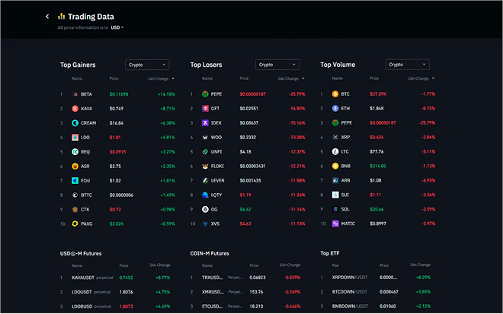503x314 pixels.
Task: Click the GFT coin icon
Action: (205, 109)
